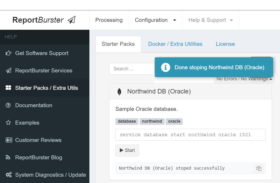Open Documentation via the question mark icon
280x183 pixels.
(8, 105)
